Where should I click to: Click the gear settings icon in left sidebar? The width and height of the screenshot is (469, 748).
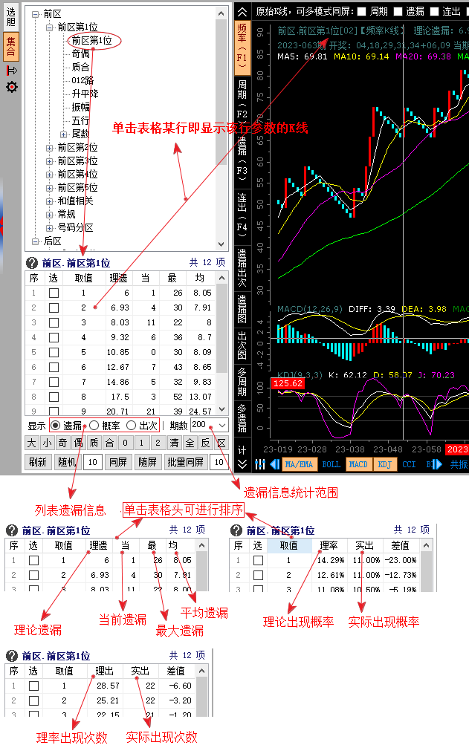coord(12,88)
